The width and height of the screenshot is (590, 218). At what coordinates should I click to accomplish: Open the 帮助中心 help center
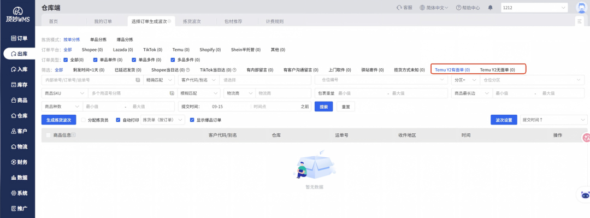pyautogui.click(x=468, y=8)
